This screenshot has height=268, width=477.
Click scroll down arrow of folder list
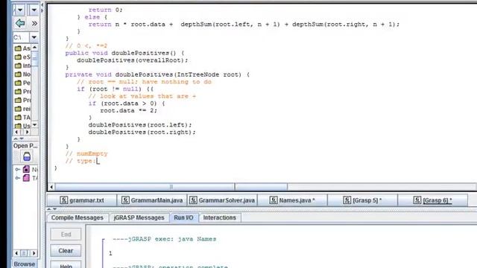35,124
